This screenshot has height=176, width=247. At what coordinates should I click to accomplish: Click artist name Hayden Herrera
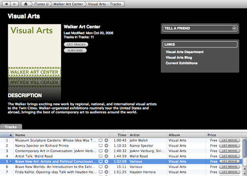click(142, 172)
